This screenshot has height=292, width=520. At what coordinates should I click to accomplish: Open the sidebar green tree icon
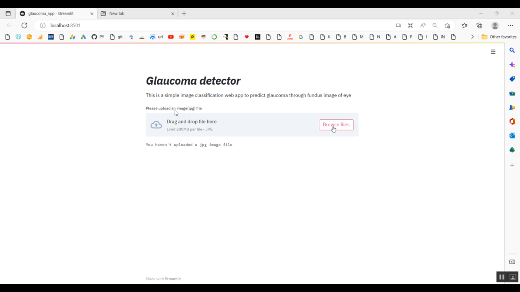tap(512, 150)
